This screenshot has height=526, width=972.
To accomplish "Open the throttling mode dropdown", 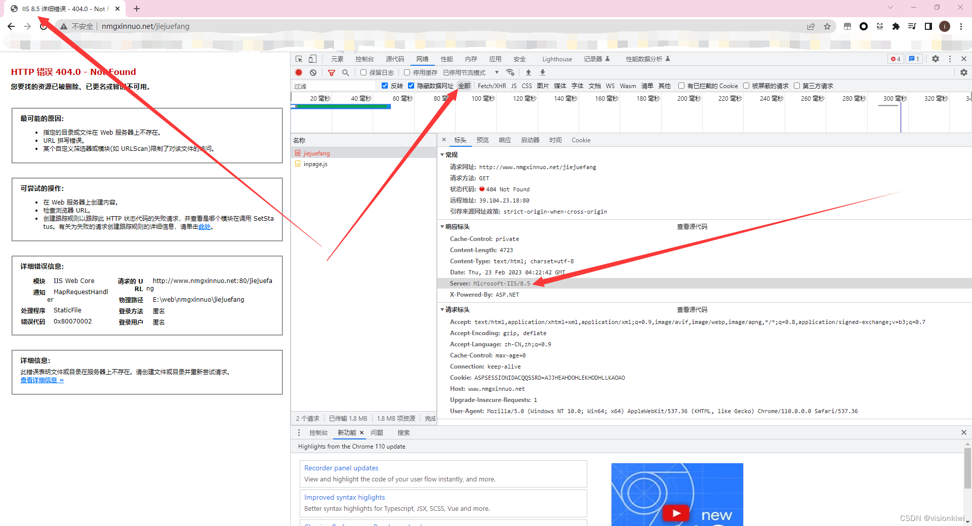I will click(471, 72).
